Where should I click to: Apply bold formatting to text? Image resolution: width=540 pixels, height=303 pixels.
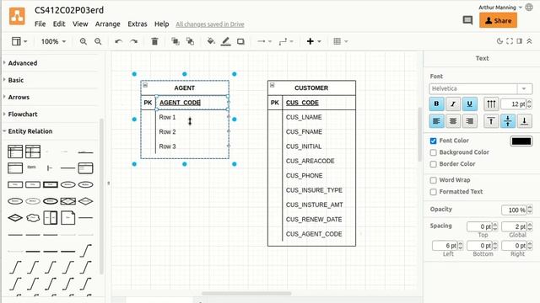[436, 104]
